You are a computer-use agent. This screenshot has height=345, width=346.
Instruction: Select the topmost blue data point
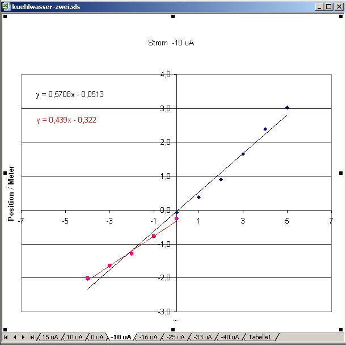[287, 107]
